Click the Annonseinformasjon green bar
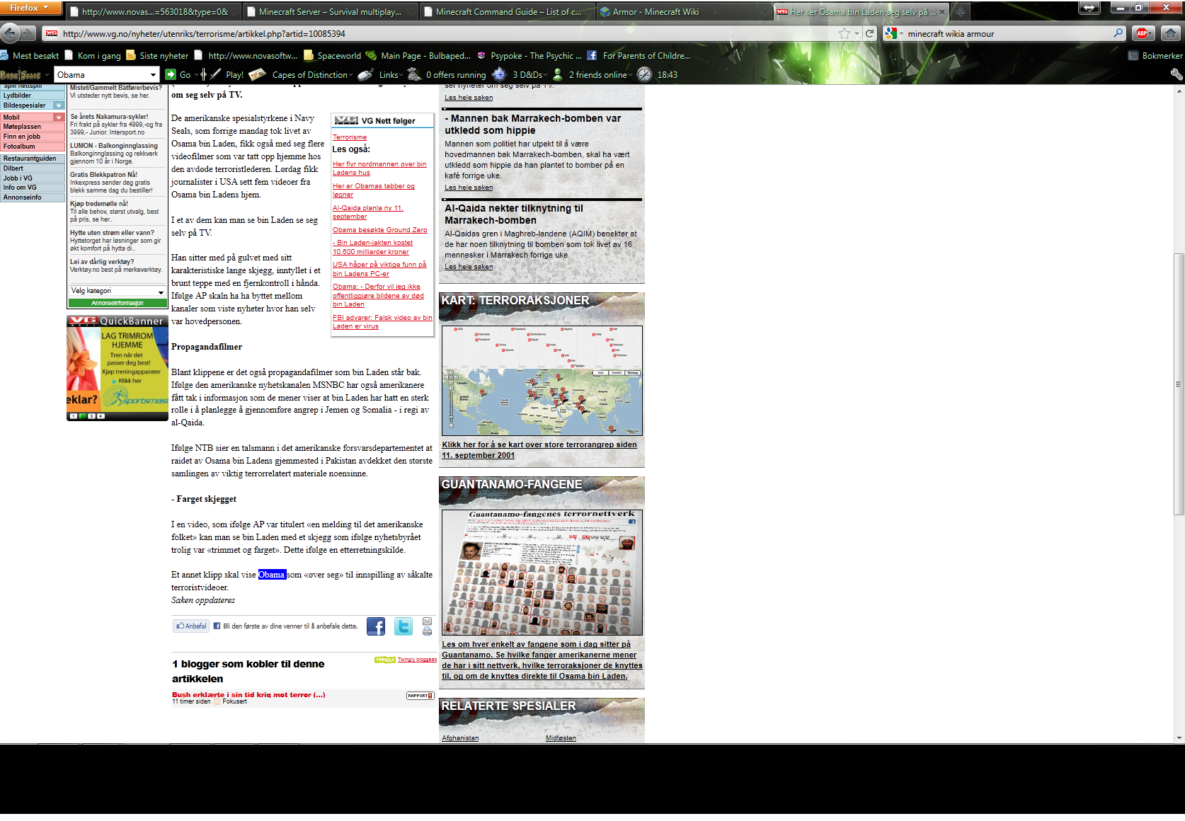This screenshot has height=821, width=1185. (x=118, y=303)
